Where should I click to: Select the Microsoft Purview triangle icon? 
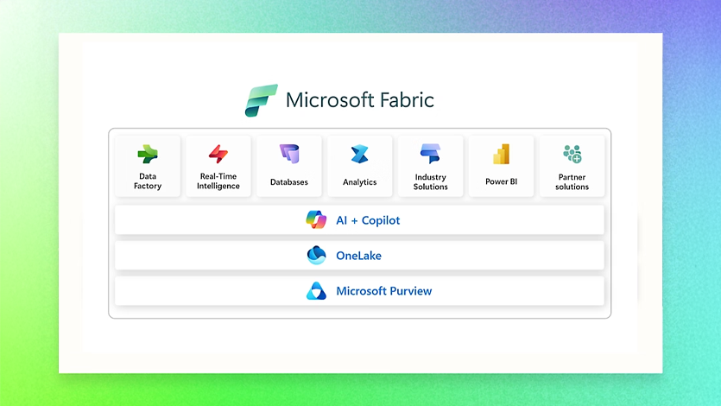[316, 290]
